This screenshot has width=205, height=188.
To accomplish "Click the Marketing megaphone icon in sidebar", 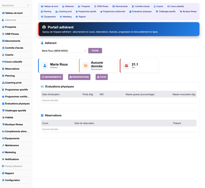I will coord(3,152).
